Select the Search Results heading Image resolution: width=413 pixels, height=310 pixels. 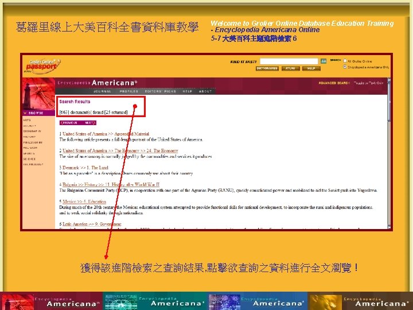pyautogui.click(x=75, y=102)
